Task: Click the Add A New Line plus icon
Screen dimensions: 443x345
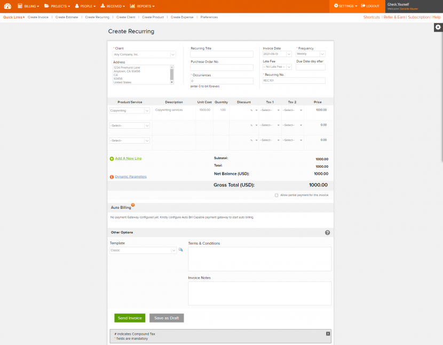Action: pos(110,158)
